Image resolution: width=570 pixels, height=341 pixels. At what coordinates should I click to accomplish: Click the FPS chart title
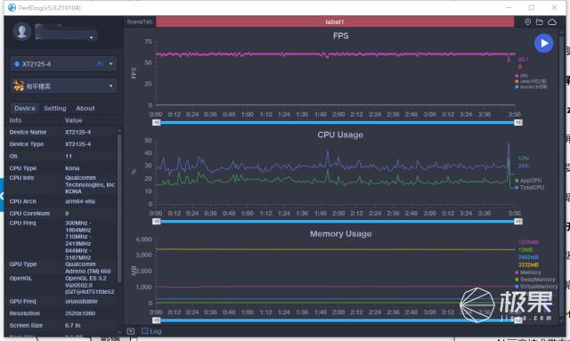[340, 36]
